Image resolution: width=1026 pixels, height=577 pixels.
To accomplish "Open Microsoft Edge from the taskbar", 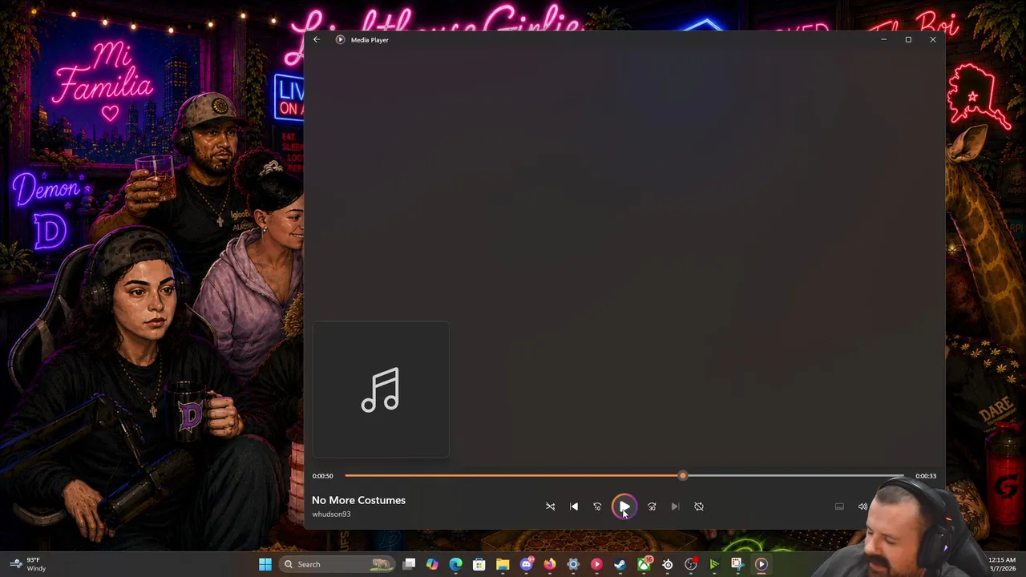I will pos(455,564).
